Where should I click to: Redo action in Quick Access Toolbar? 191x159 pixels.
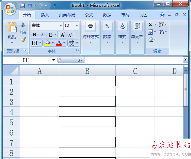pos(41,6)
